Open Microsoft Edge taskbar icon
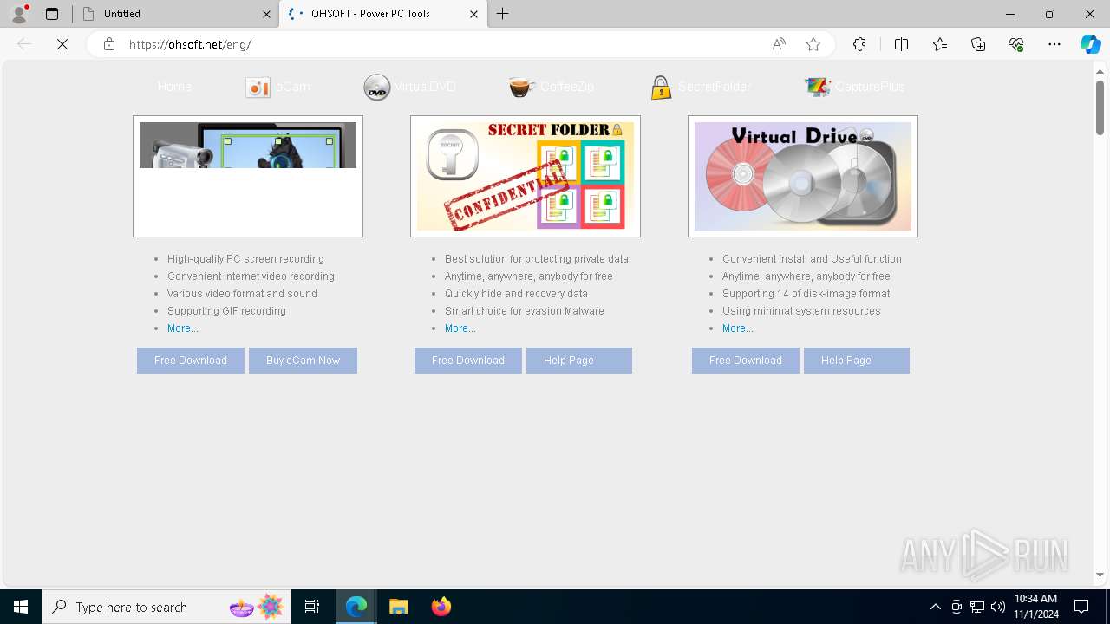The height and width of the screenshot is (624, 1110). coord(356,607)
